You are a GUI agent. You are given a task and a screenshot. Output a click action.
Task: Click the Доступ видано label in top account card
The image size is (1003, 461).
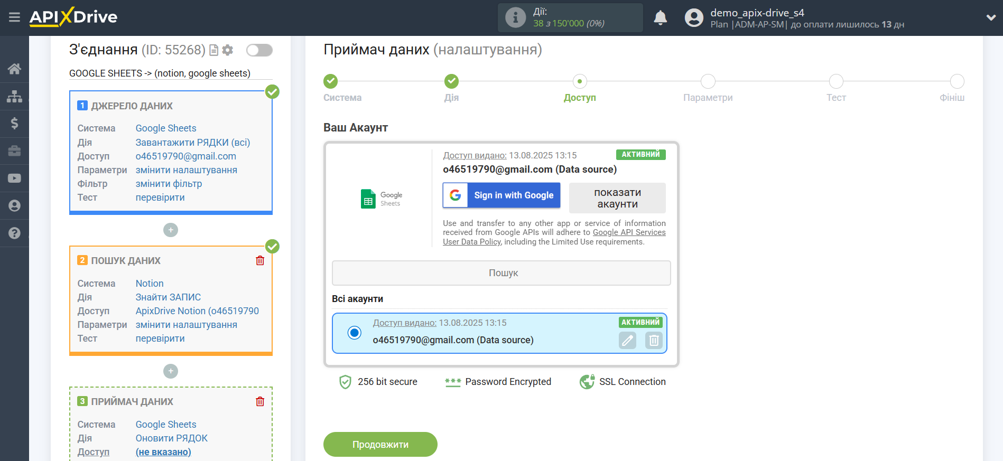tap(475, 155)
